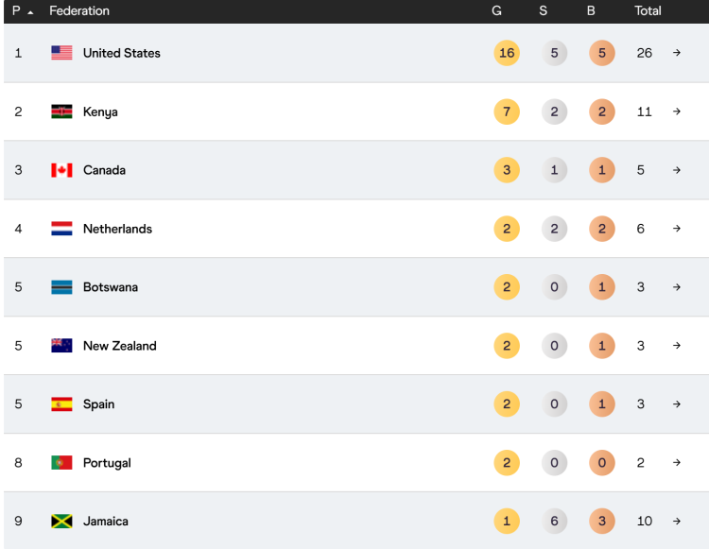Open Portugal details arrow
The image size is (709, 549).
pyautogui.click(x=677, y=463)
